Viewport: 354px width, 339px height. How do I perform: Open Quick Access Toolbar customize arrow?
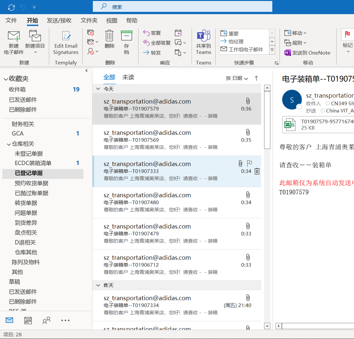pyautogui.click(x=34, y=7)
